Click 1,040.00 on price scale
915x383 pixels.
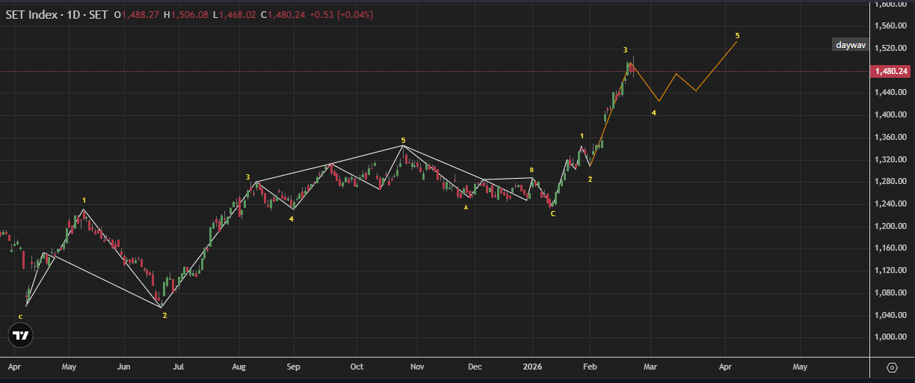coord(890,315)
